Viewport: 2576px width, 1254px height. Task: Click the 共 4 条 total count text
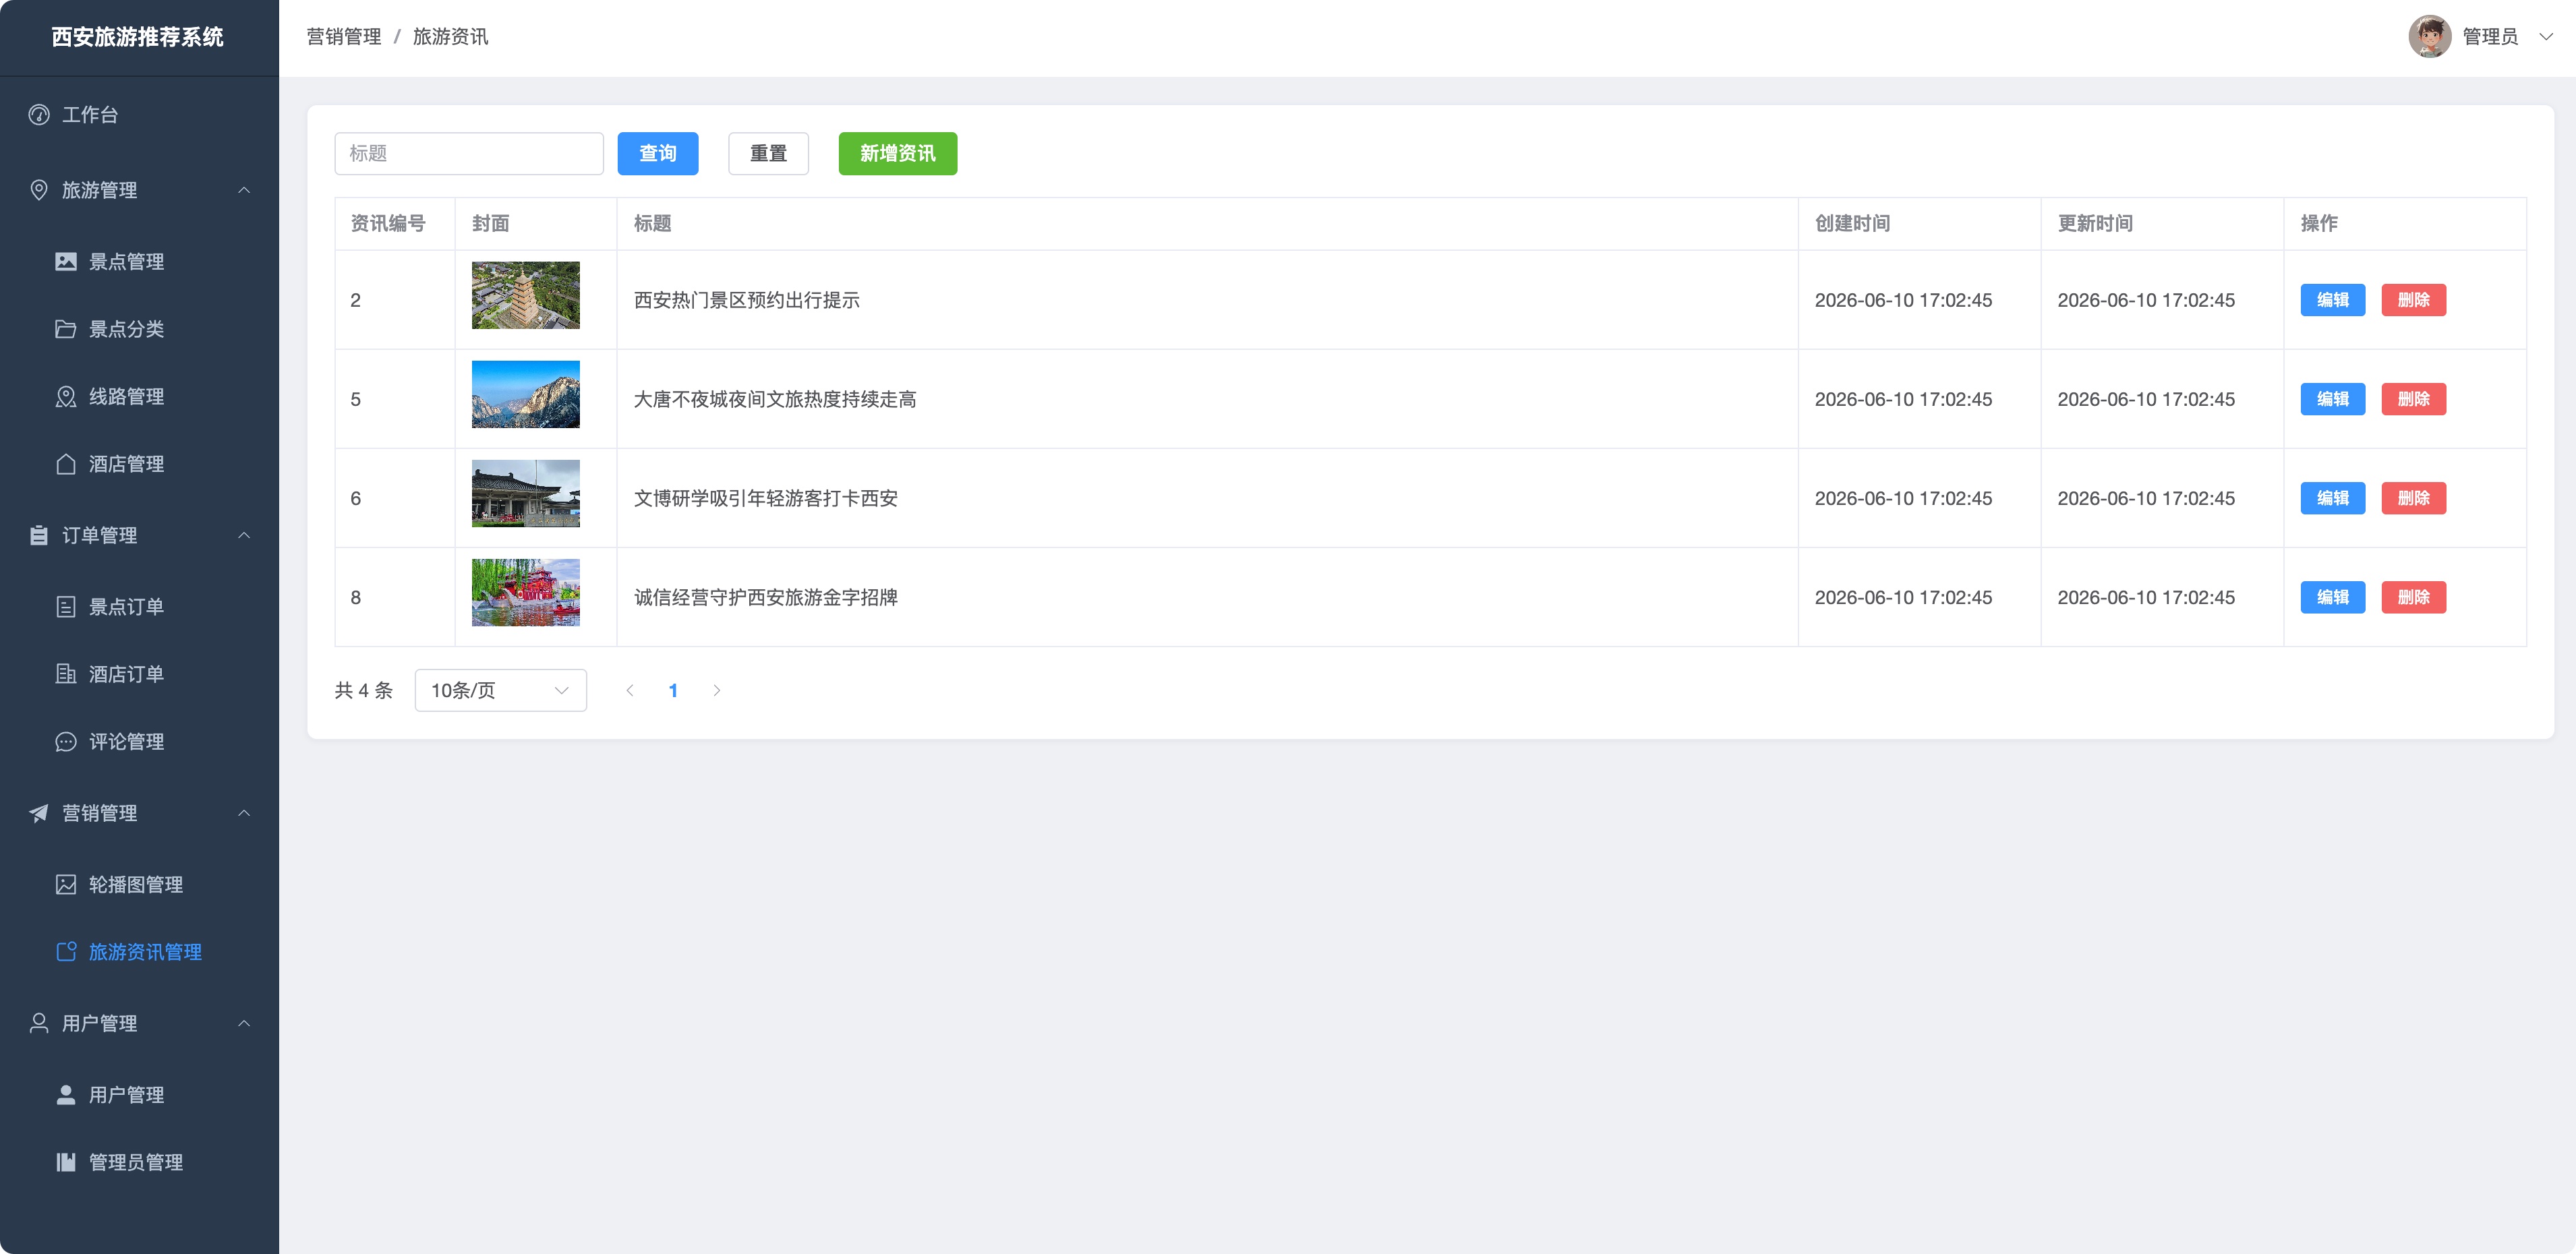point(364,690)
